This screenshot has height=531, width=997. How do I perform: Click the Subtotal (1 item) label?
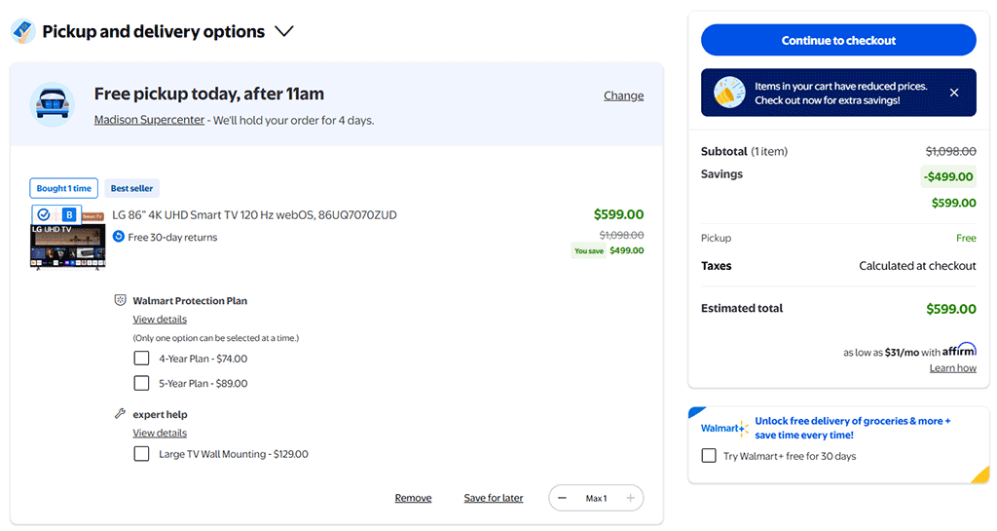(x=744, y=151)
